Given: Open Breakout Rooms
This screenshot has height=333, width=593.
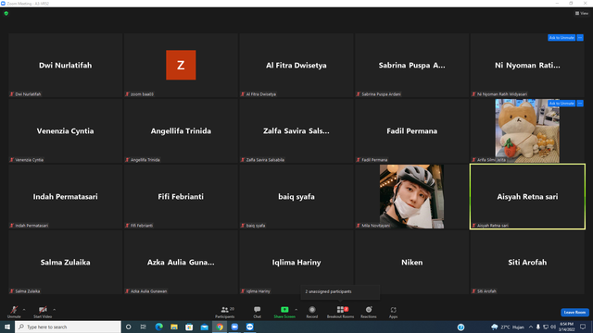Looking at the screenshot, I should [x=340, y=312].
